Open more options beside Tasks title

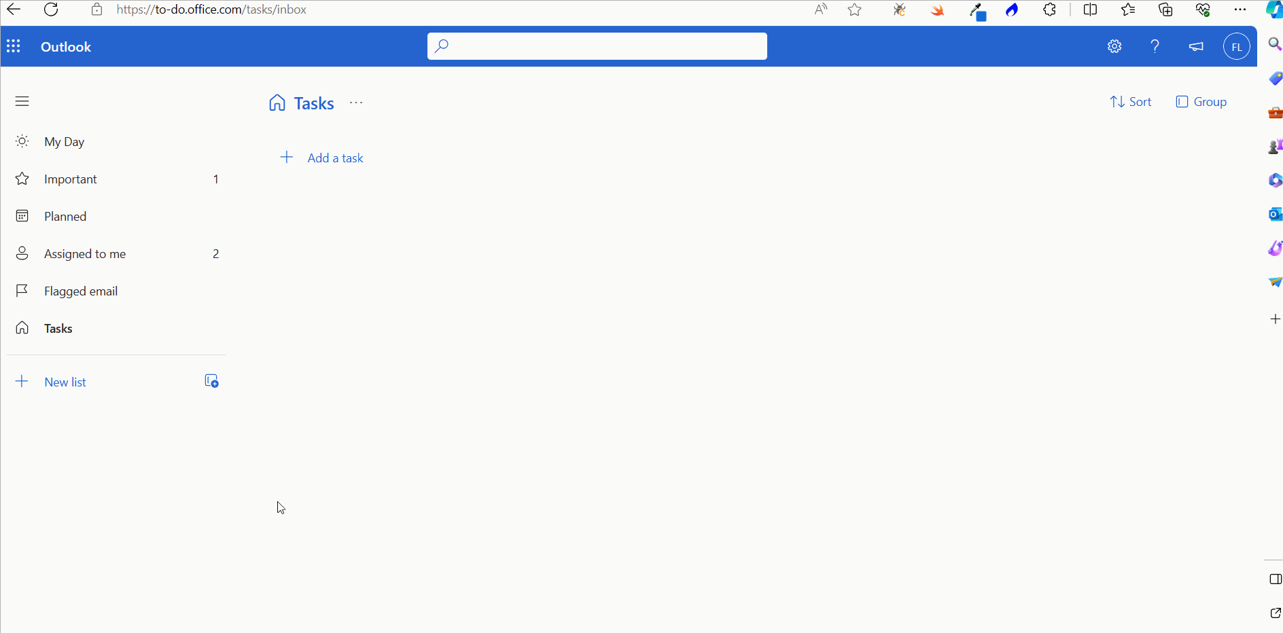[355, 103]
